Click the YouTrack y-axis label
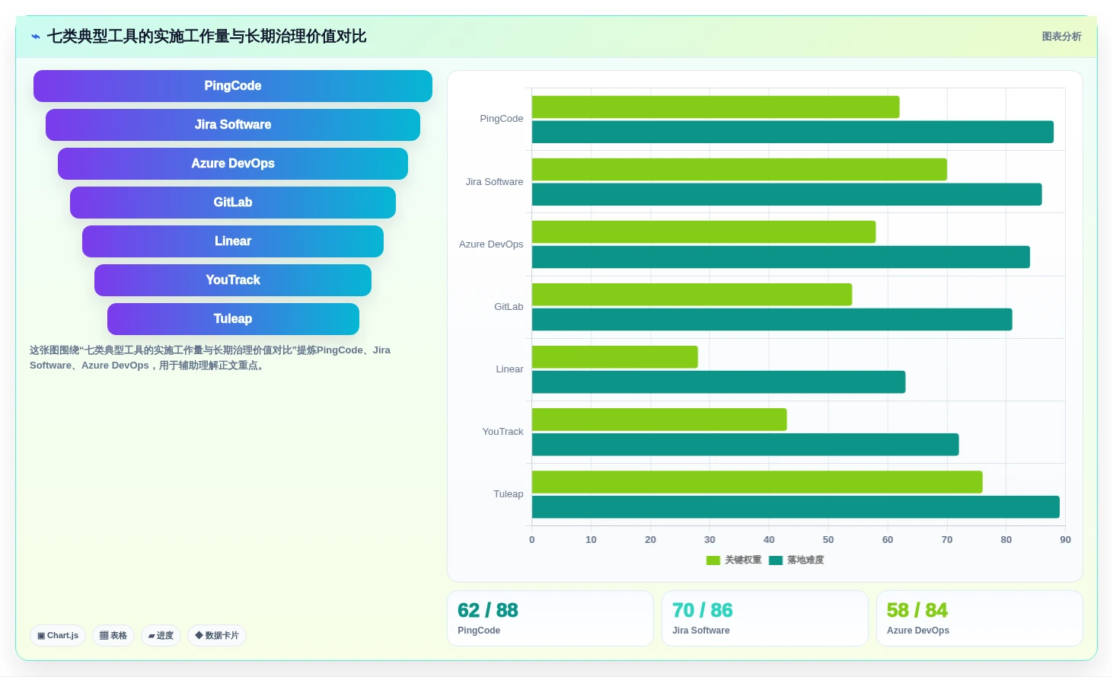The height and width of the screenshot is (677, 1113). click(x=503, y=432)
